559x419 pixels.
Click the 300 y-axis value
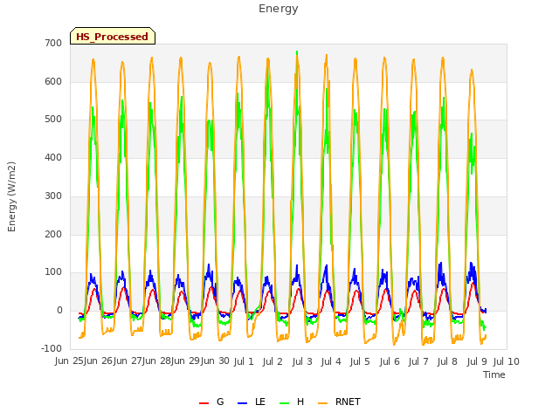coord(53,196)
